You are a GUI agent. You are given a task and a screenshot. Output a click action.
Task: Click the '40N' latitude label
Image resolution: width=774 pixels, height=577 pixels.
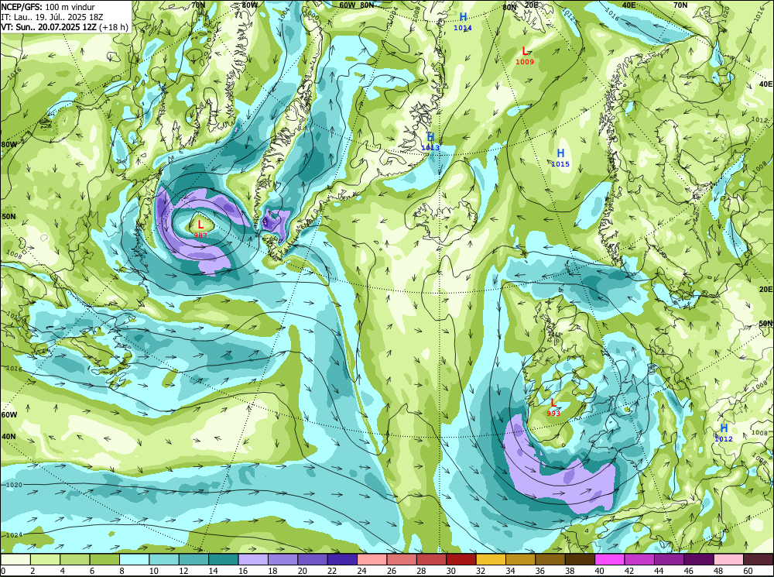tap(8, 436)
